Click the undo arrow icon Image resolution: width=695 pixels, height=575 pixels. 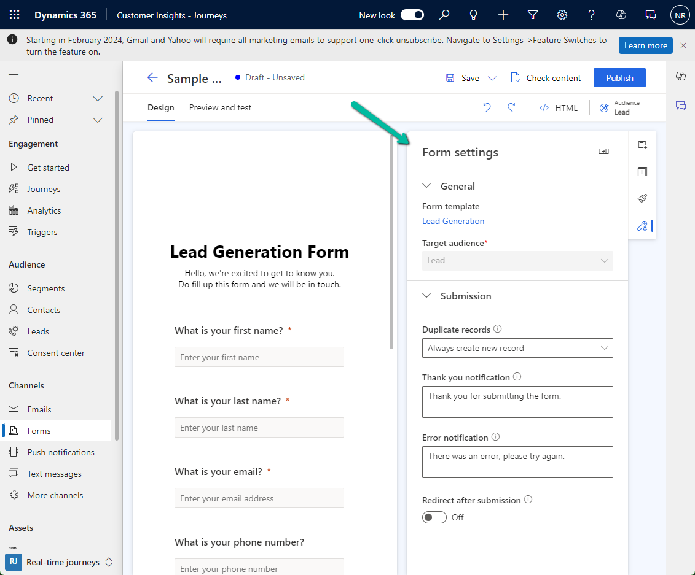pyautogui.click(x=487, y=107)
